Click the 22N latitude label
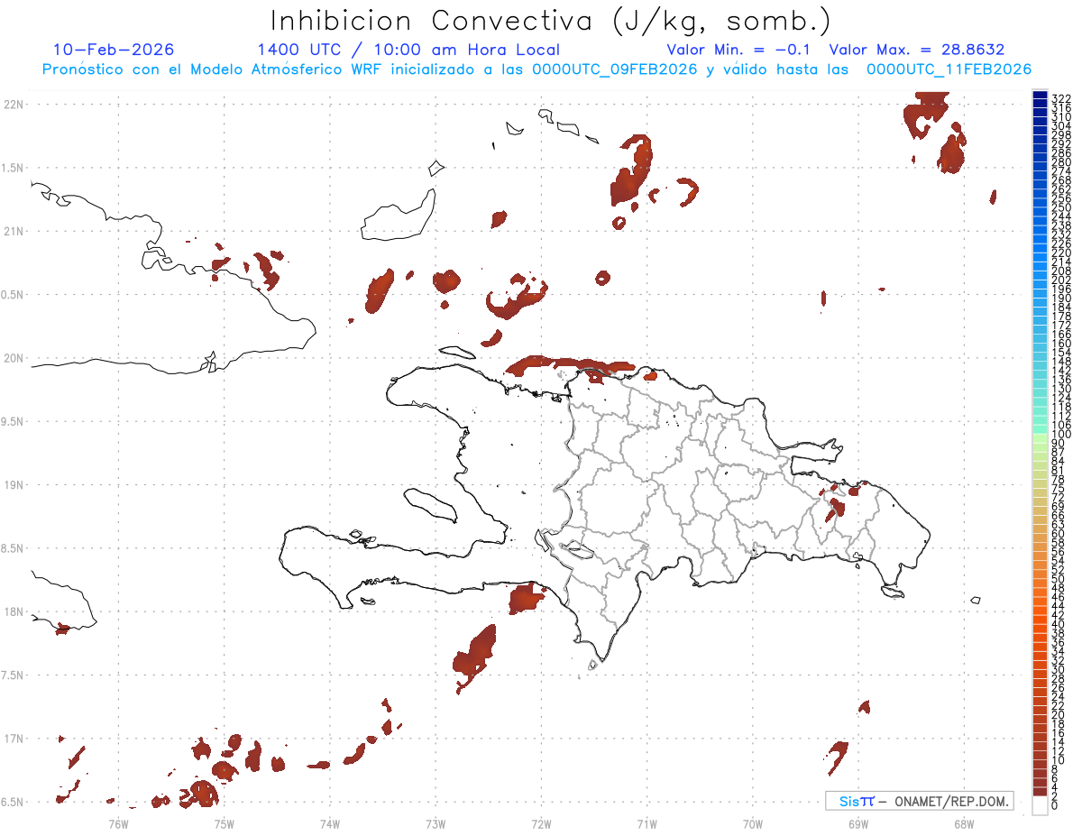The image size is (1082, 836). (14, 105)
